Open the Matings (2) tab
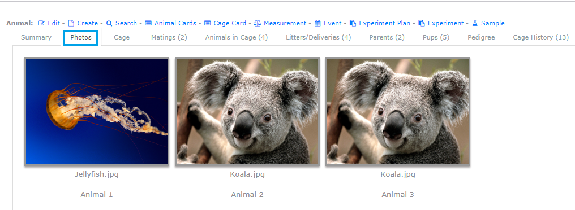The height and width of the screenshot is (210, 575). tap(169, 37)
